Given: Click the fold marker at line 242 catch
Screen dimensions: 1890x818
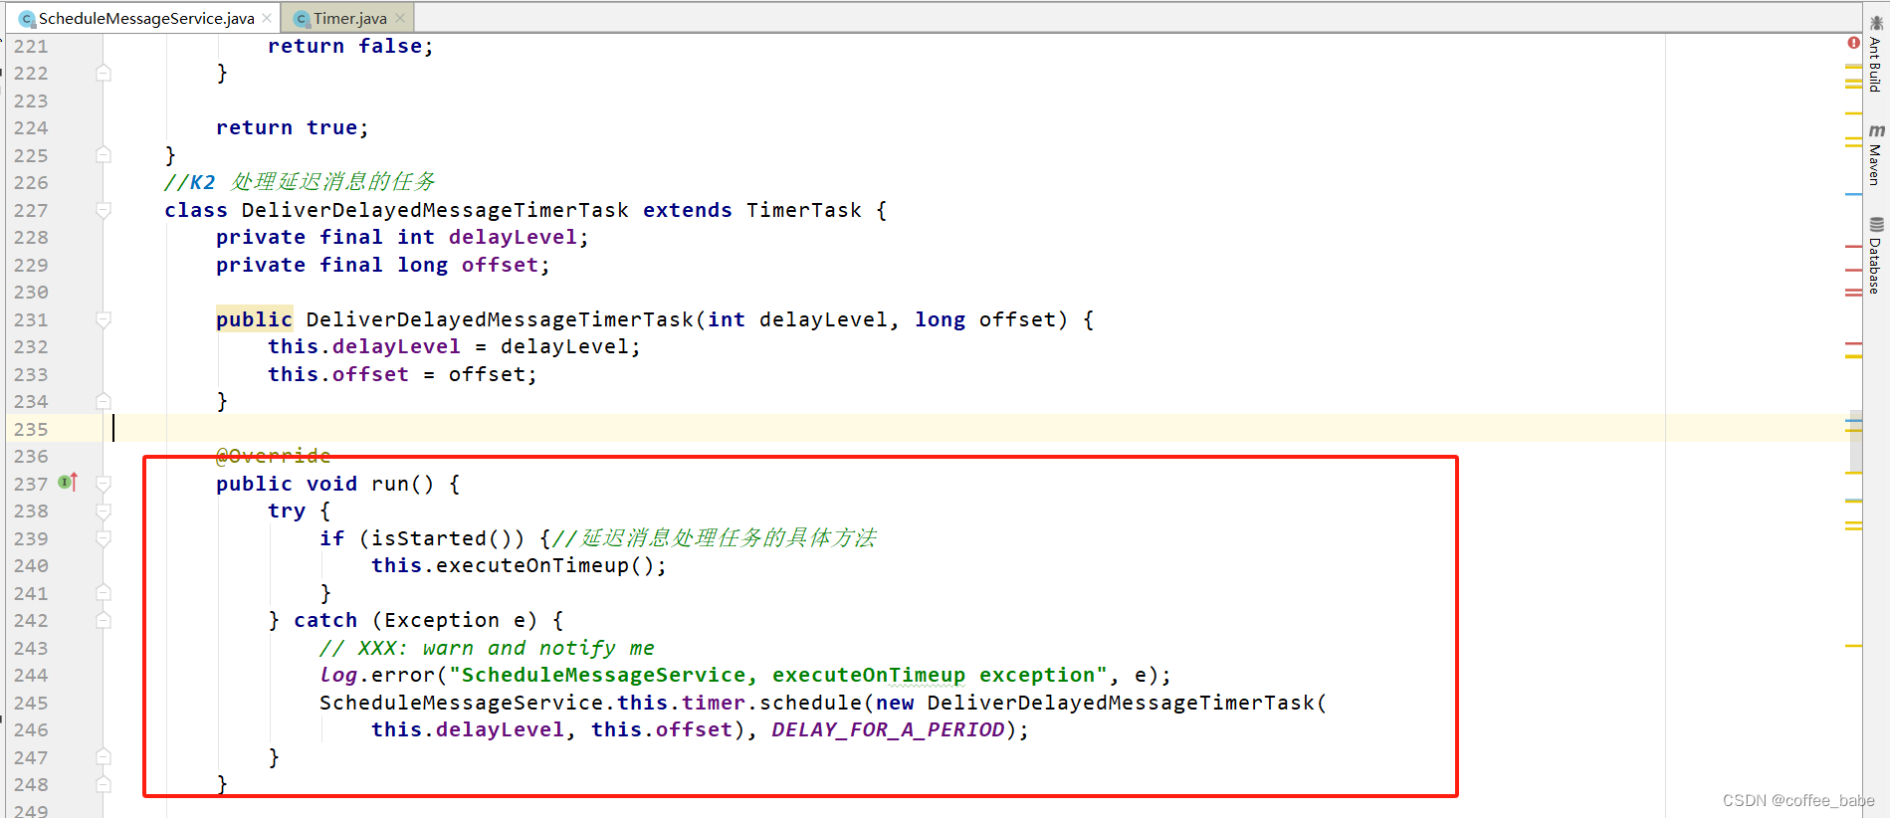Looking at the screenshot, I should point(104,620).
